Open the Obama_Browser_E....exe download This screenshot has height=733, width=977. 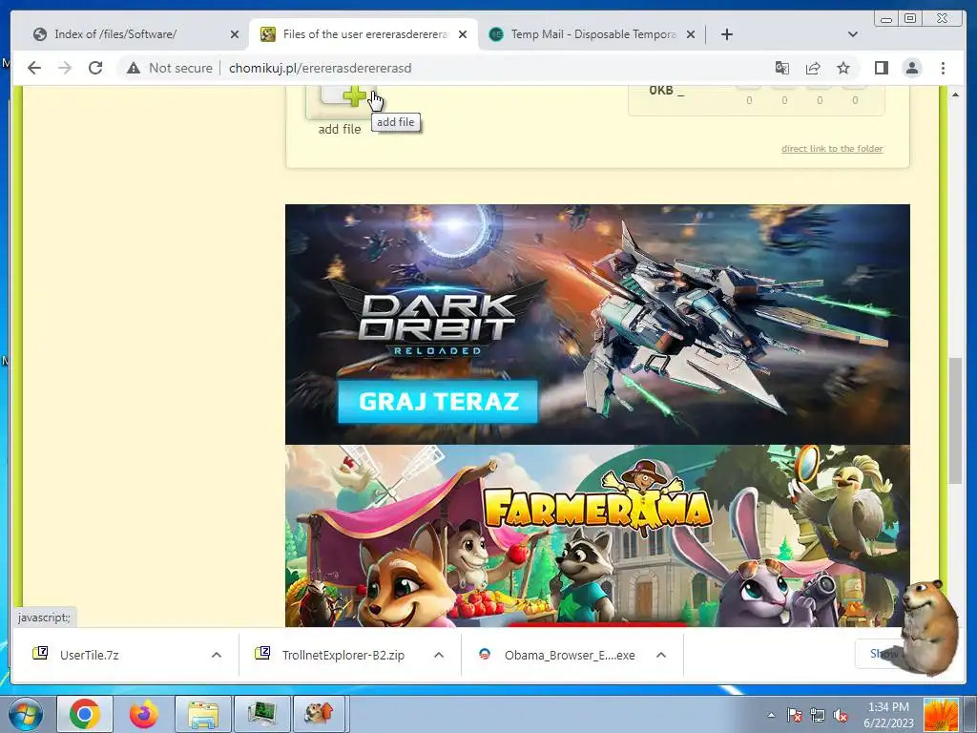pyautogui.click(x=569, y=655)
